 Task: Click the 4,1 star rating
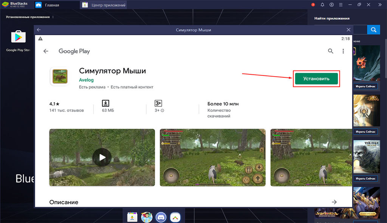[x=54, y=104]
